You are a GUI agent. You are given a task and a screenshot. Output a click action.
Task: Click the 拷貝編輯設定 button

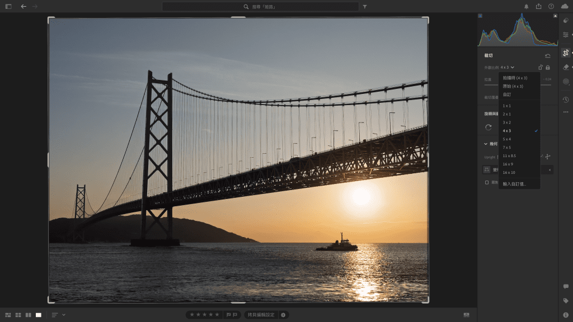261,315
